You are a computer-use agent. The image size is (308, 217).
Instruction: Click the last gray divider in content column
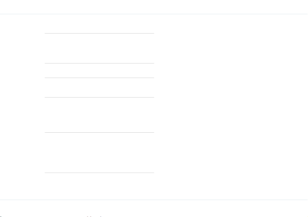(x=99, y=173)
